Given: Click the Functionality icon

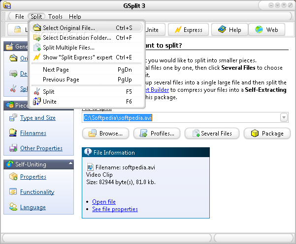Looking at the screenshot, I should click(13, 191).
